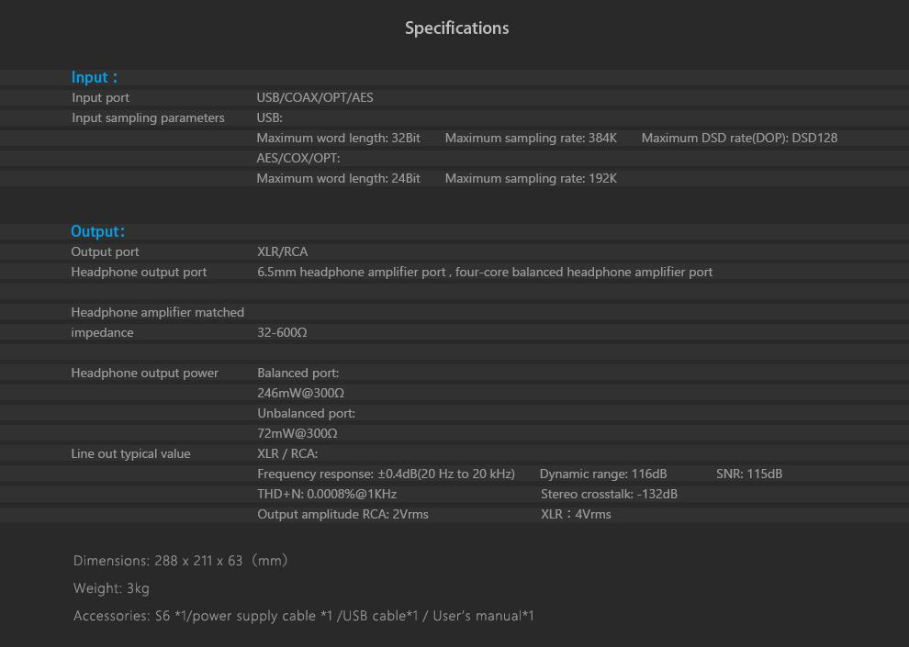Click Maximum sampling rate 384K value
Screen dimensions: 909x647
click(531, 138)
